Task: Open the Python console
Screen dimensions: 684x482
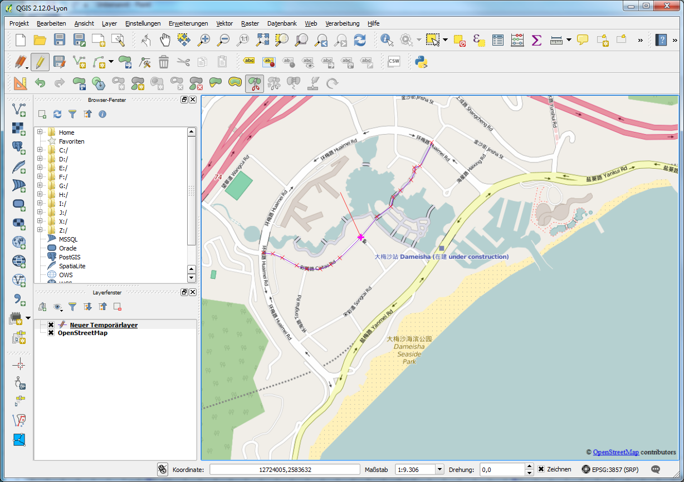Action: point(421,62)
